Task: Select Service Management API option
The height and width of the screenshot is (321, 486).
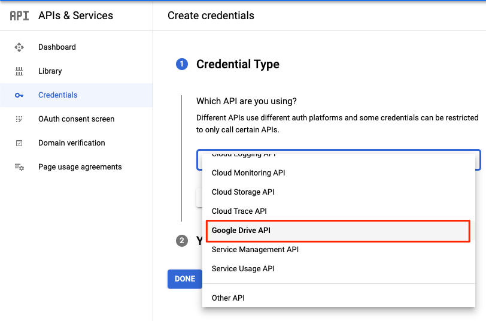Action: coord(339,250)
